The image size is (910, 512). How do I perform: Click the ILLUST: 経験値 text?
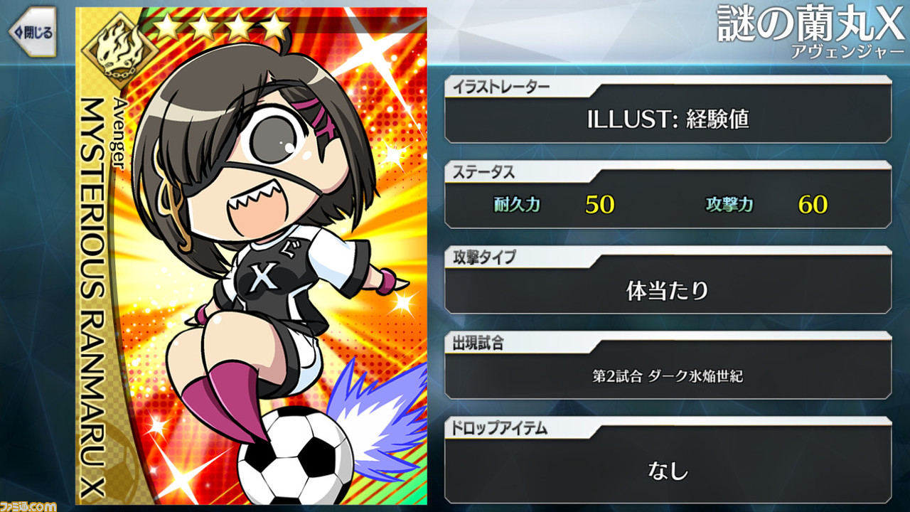(x=668, y=119)
